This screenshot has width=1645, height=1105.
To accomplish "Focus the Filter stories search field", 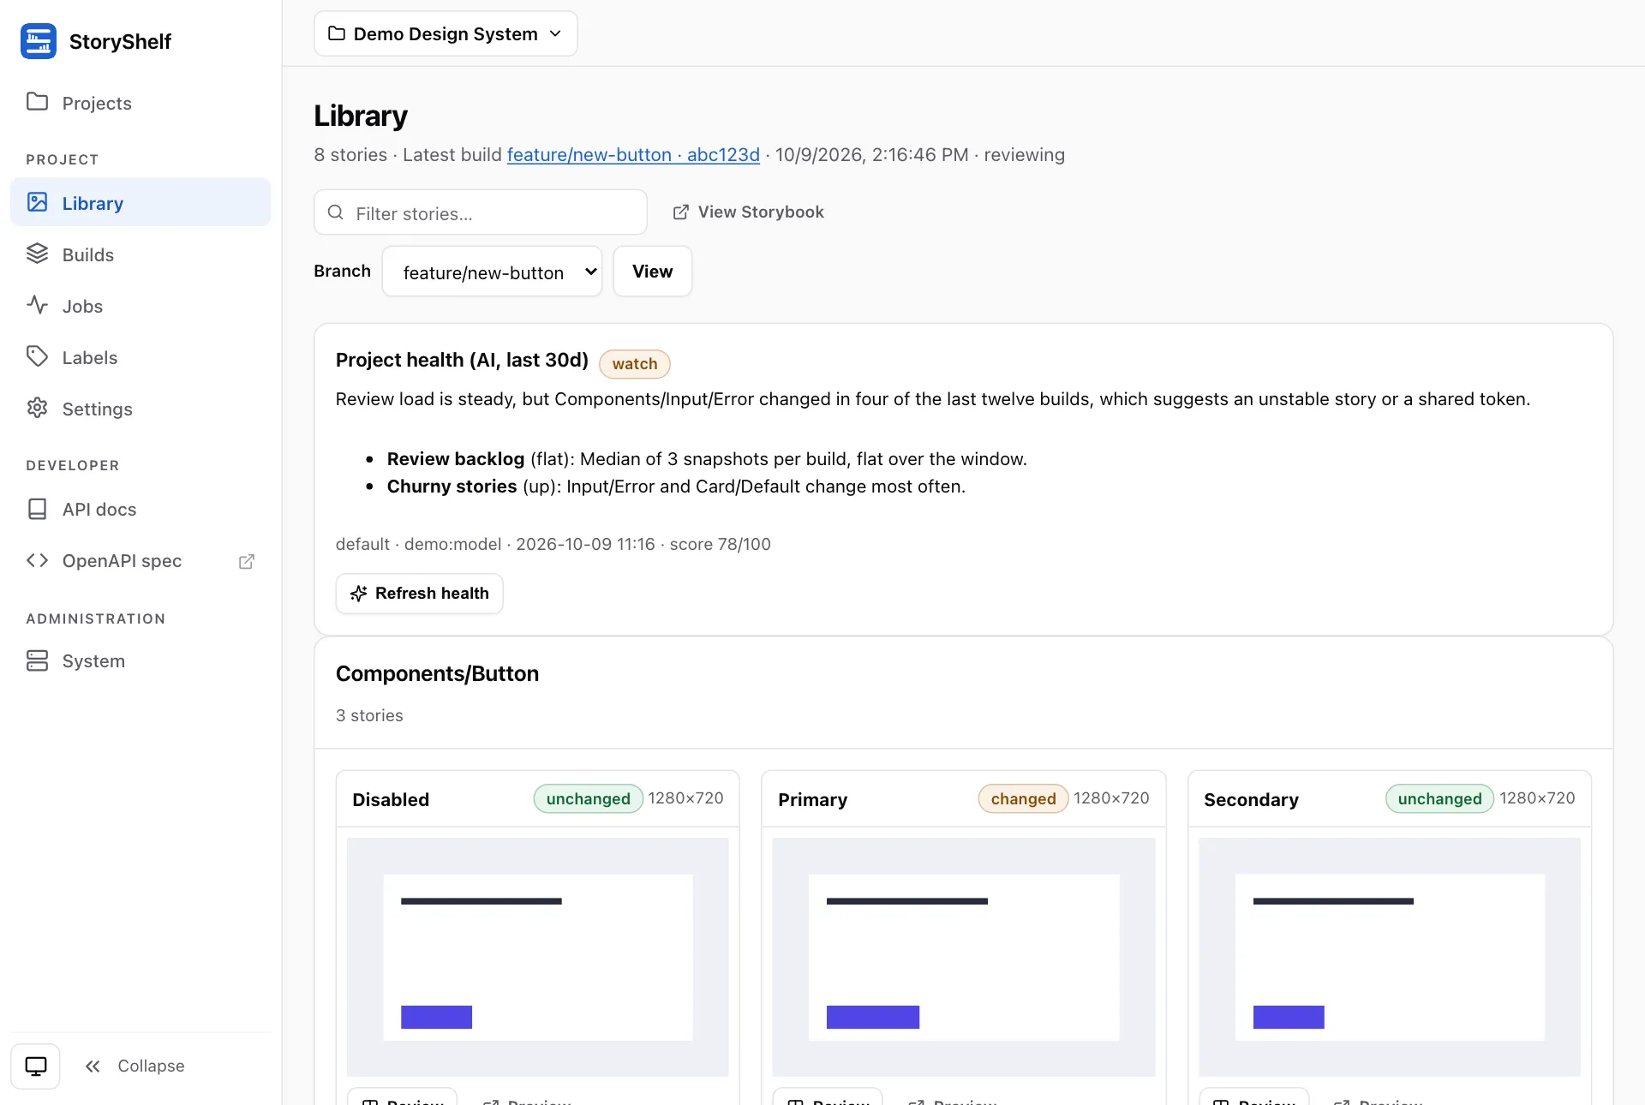I will tap(481, 212).
